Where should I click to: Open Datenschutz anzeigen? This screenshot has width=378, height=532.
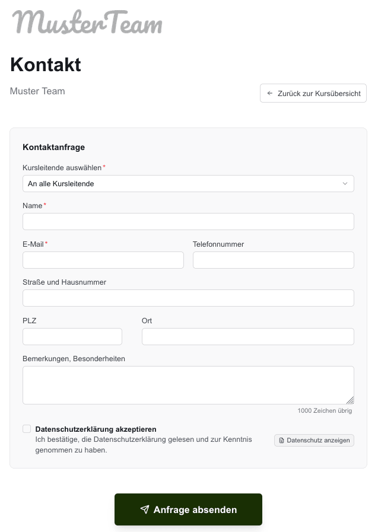click(314, 440)
